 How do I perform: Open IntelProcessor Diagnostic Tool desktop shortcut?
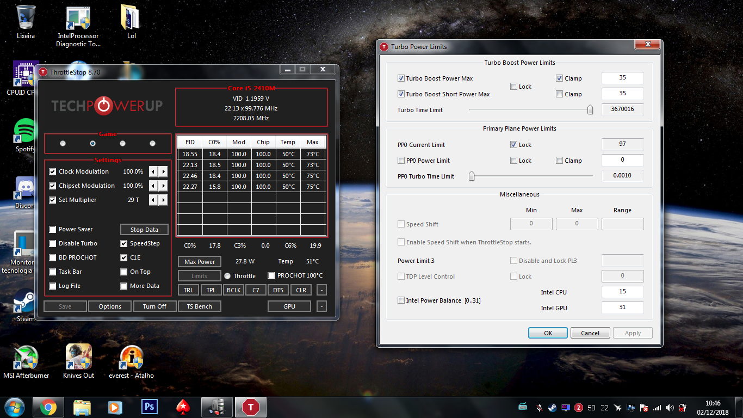78,26
